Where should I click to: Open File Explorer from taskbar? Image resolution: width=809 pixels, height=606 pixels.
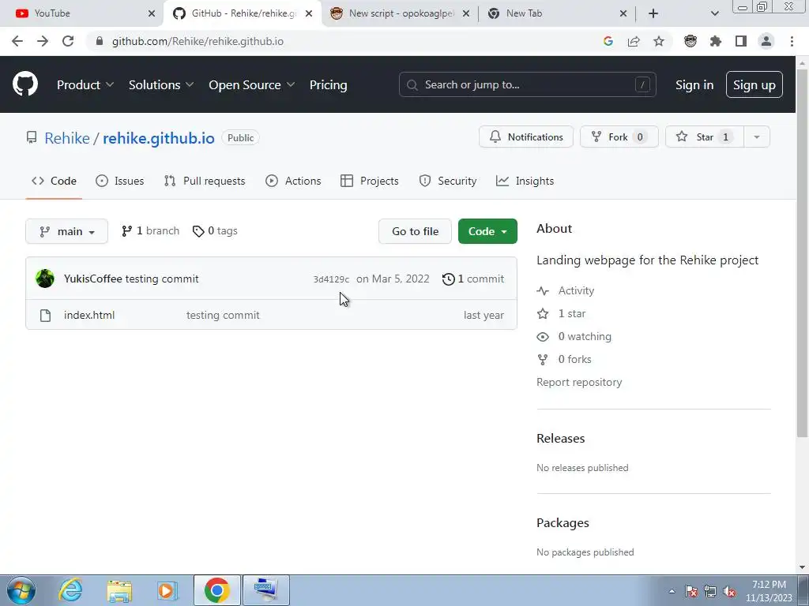pos(119,590)
